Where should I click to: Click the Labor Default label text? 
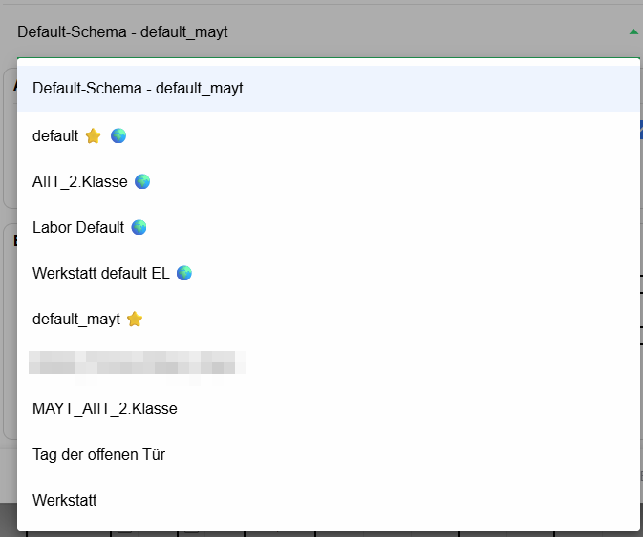coord(78,228)
